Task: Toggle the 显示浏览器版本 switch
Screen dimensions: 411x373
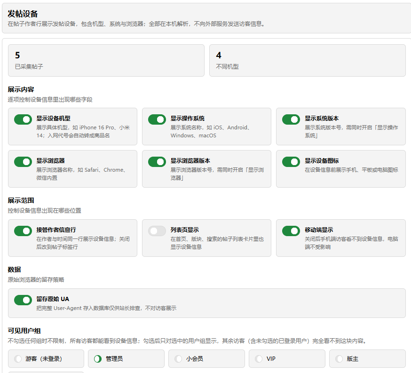Action: [157, 162]
